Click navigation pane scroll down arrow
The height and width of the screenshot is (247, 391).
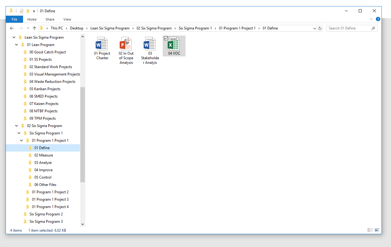point(82,224)
